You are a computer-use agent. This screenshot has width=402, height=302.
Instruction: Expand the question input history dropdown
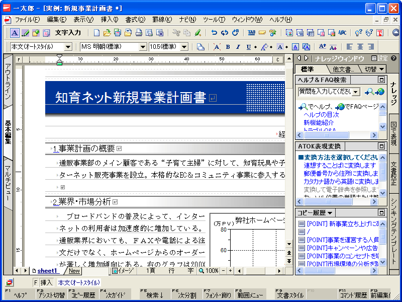356,92
